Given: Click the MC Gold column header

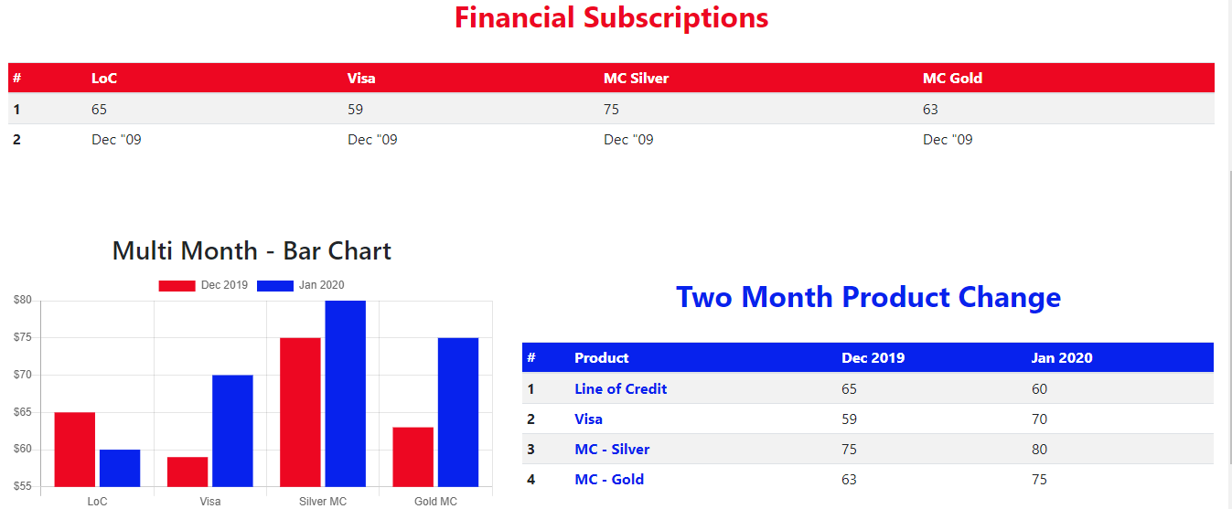Looking at the screenshot, I should (x=952, y=79).
